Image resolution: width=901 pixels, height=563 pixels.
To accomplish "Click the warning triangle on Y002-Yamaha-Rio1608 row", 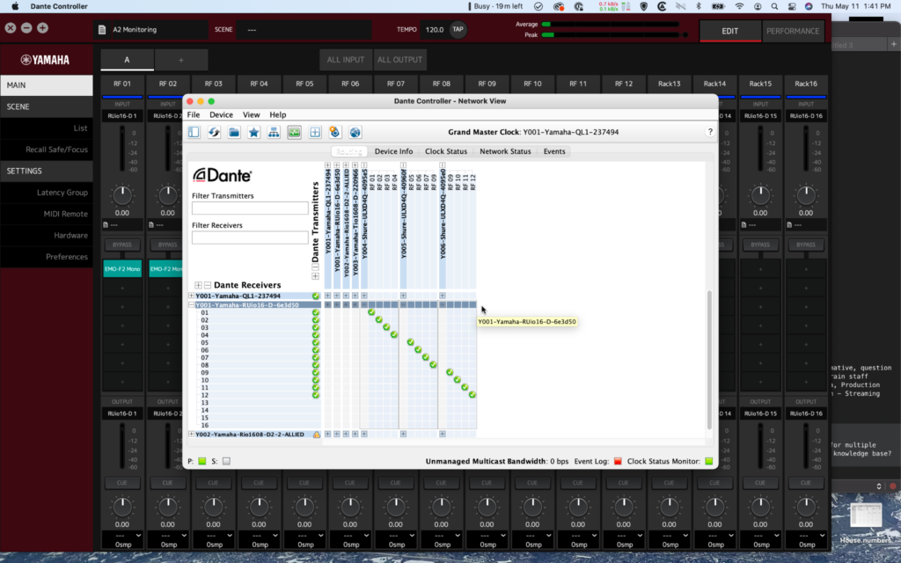I will tap(316, 435).
